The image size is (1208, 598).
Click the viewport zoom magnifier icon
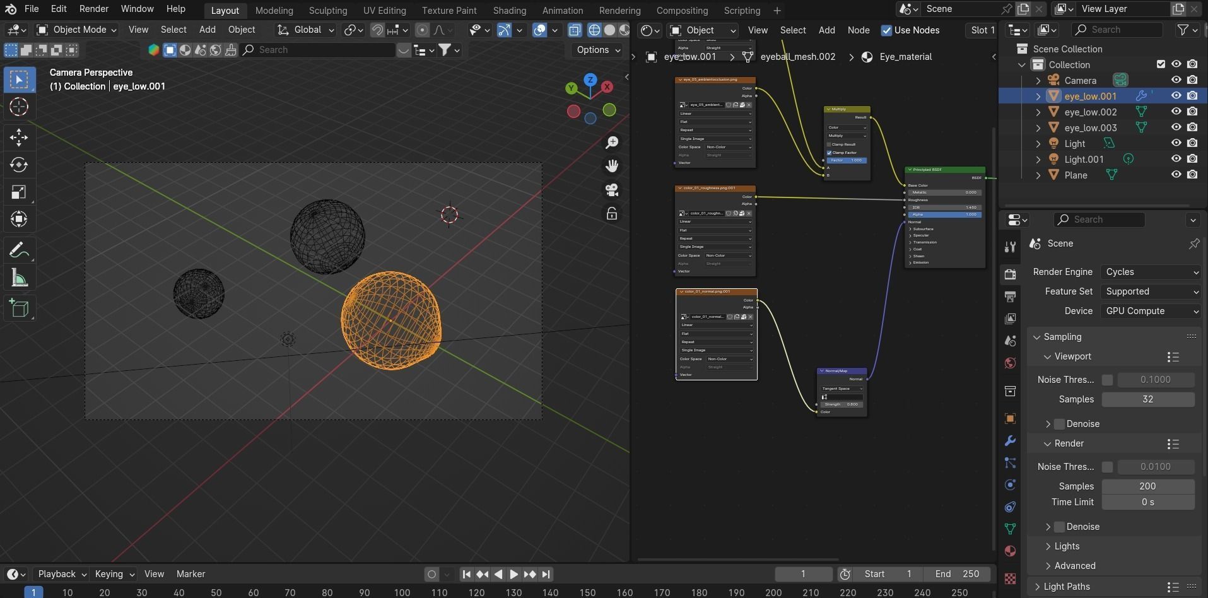click(x=611, y=143)
